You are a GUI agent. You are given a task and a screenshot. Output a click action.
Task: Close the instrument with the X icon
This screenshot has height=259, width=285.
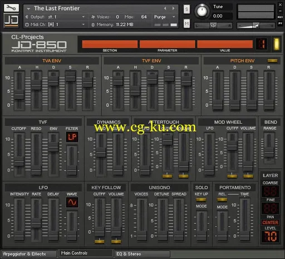click(280, 5)
